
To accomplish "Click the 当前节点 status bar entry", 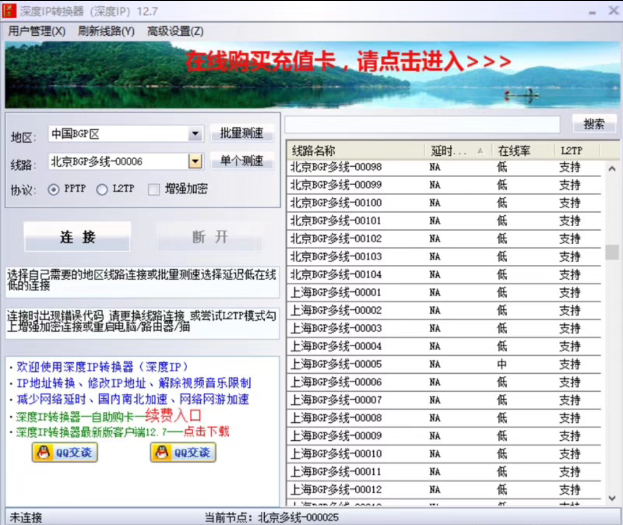I will pyautogui.click(x=272, y=517).
